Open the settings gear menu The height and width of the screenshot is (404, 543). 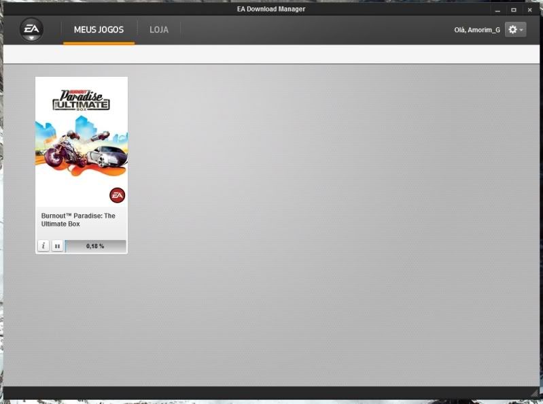(x=515, y=30)
